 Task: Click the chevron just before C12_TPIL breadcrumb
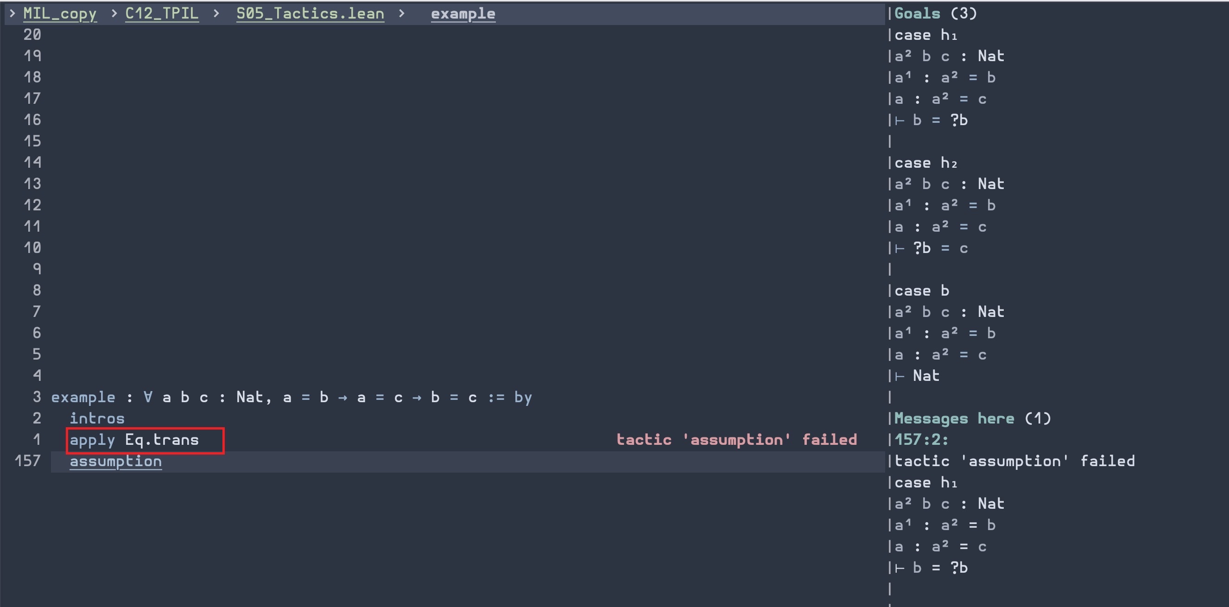pyautogui.click(x=114, y=13)
